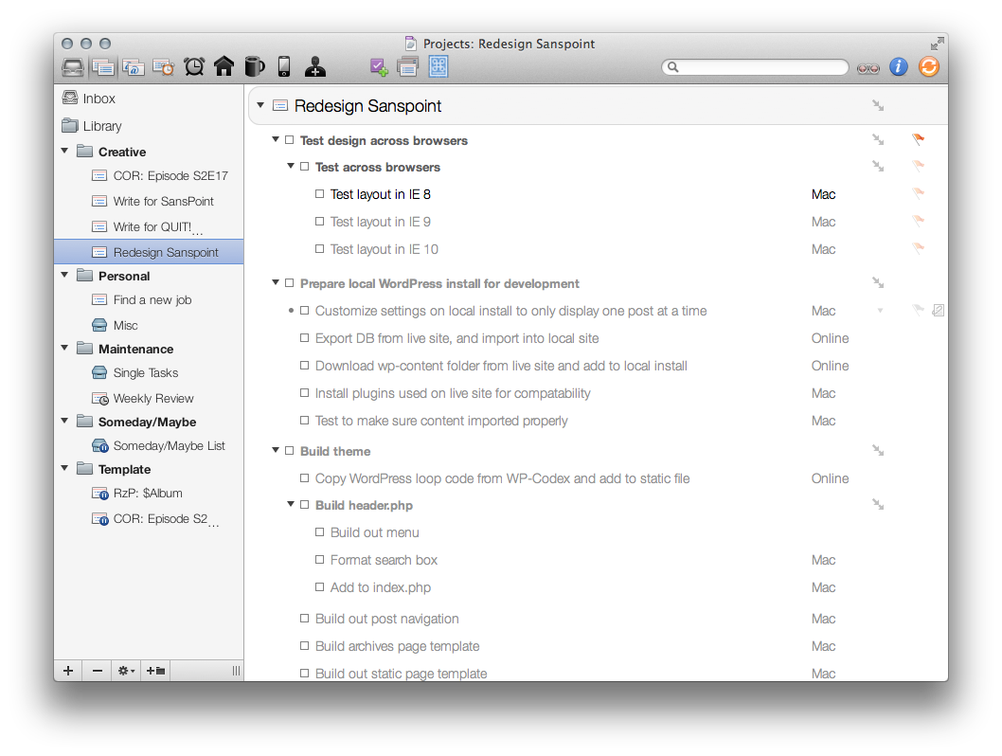
Task: Click the add (+) button below sidebar
Action: click(68, 671)
